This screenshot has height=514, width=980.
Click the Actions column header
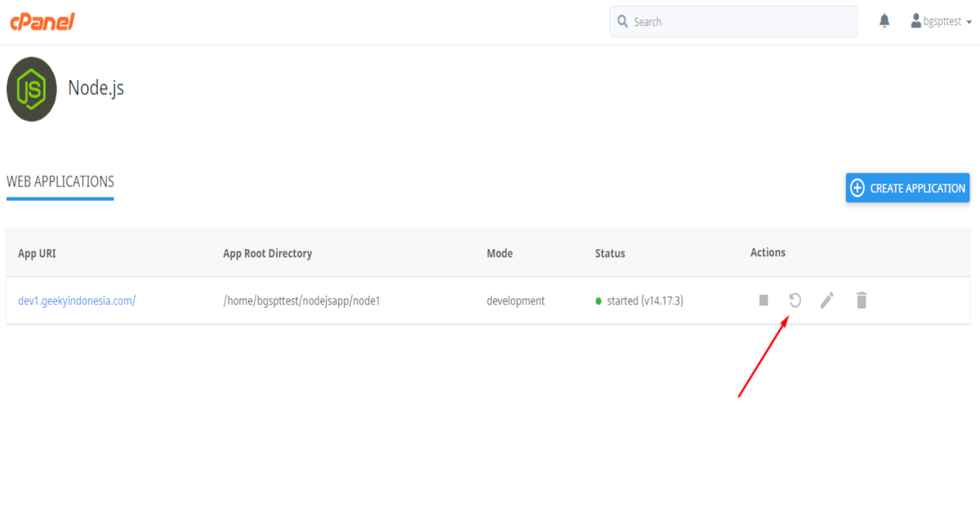768,252
